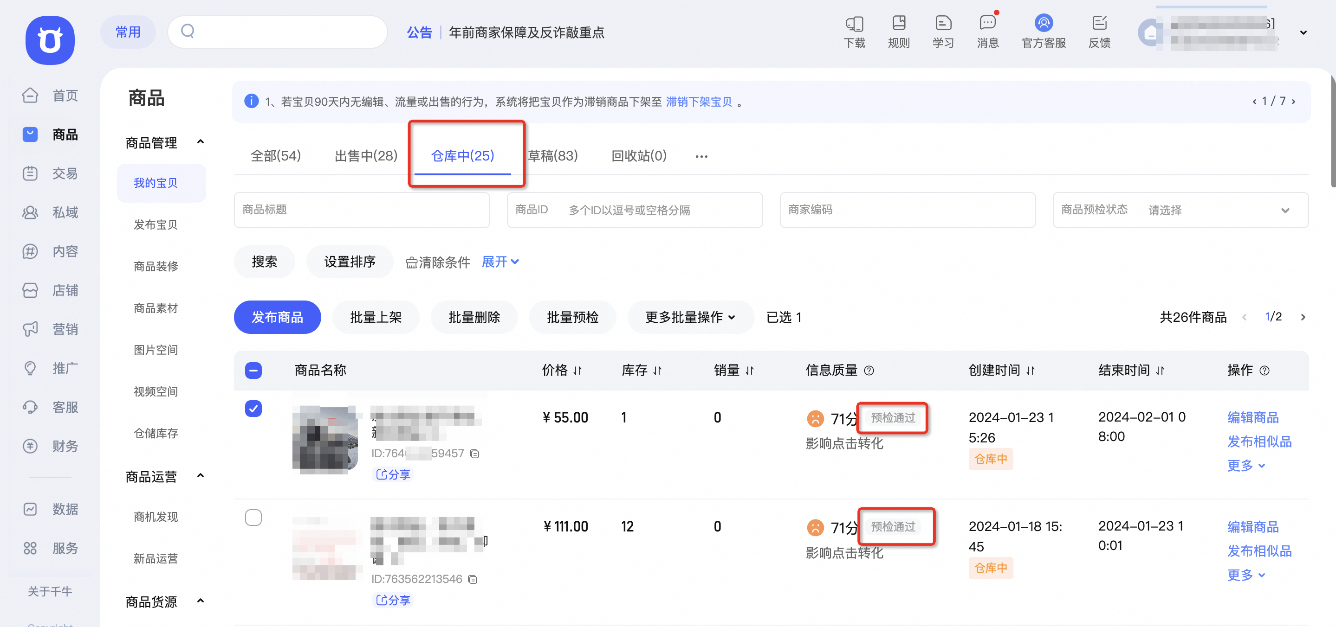Expand filters via 展开
This screenshot has width=1336, height=627.
(x=500, y=262)
